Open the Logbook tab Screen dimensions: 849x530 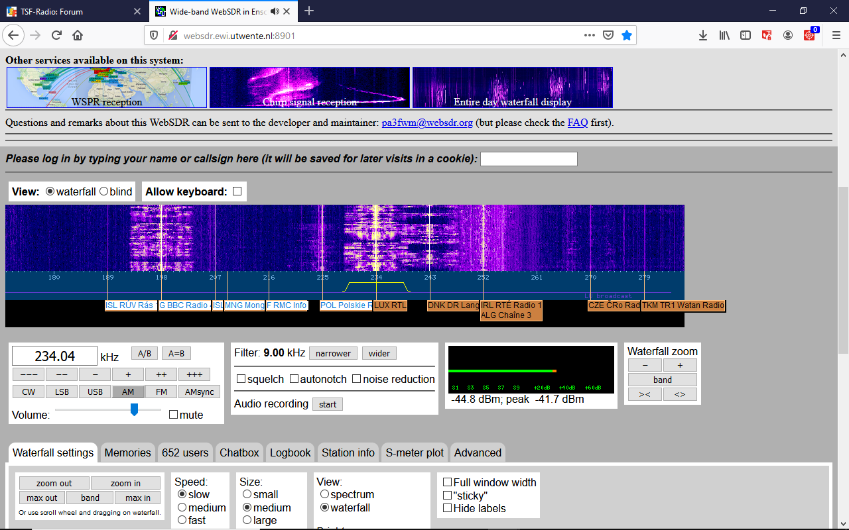pyautogui.click(x=291, y=452)
